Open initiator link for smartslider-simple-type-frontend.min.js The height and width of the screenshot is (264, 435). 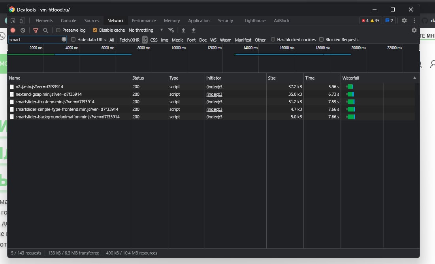coord(214,109)
